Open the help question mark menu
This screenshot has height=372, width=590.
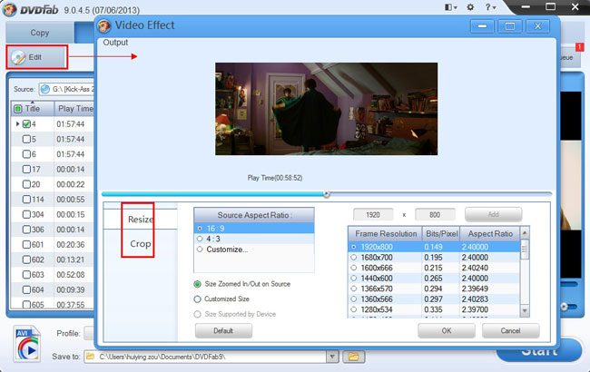point(490,7)
